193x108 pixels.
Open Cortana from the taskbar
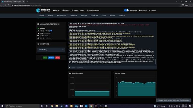tap(42, 106)
